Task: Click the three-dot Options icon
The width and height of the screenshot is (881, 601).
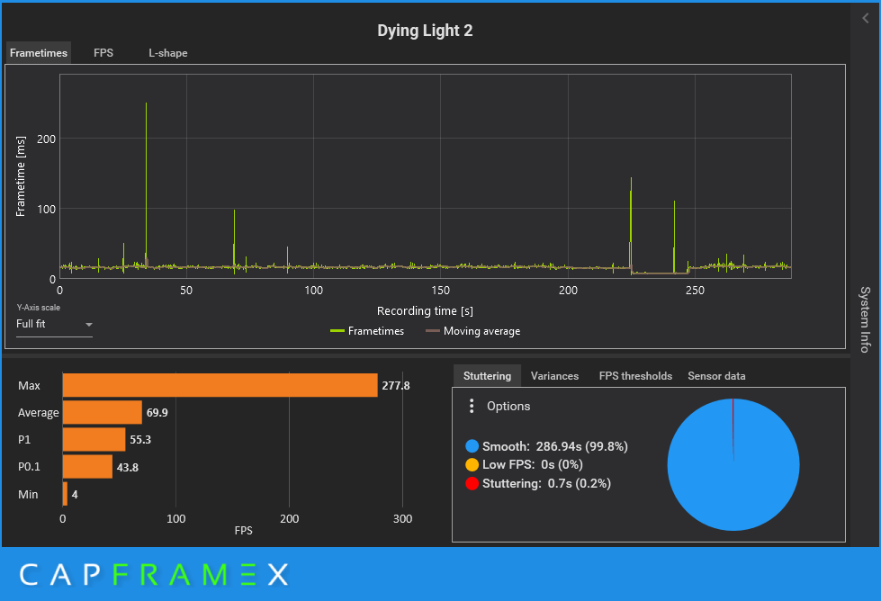Action: (472, 406)
